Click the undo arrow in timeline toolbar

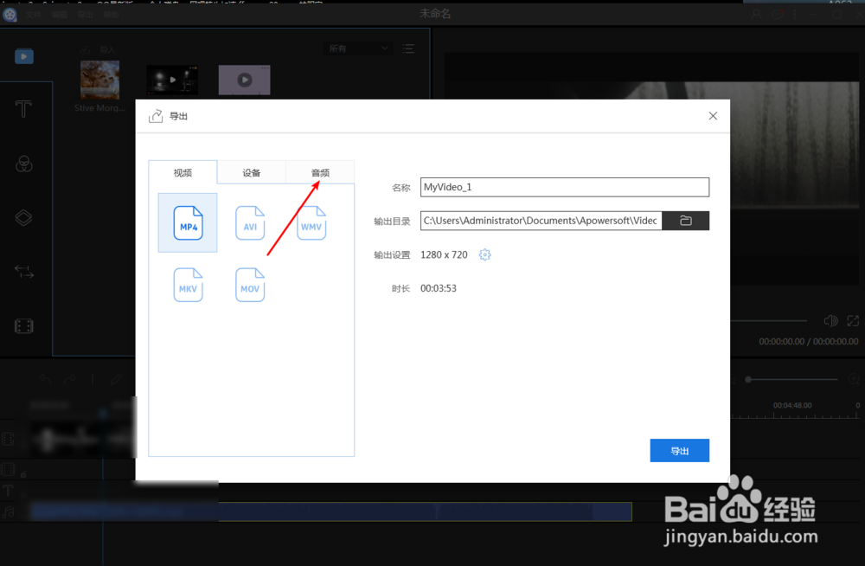[45, 379]
